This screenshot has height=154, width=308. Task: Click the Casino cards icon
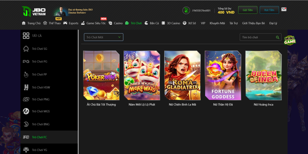(x=110, y=23)
